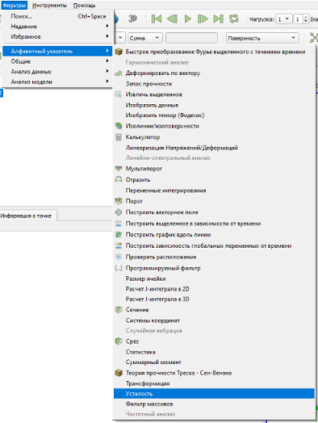The height and width of the screenshot is (423, 318).
Task: Click Деформировать по вектору icon
Action: click(x=119, y=73)
